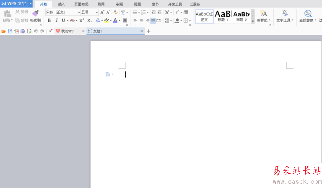The image size is (322, 188).
Task: Expand the Paste (粘贴) dropdown arrow
Action: tap(12, 20)
